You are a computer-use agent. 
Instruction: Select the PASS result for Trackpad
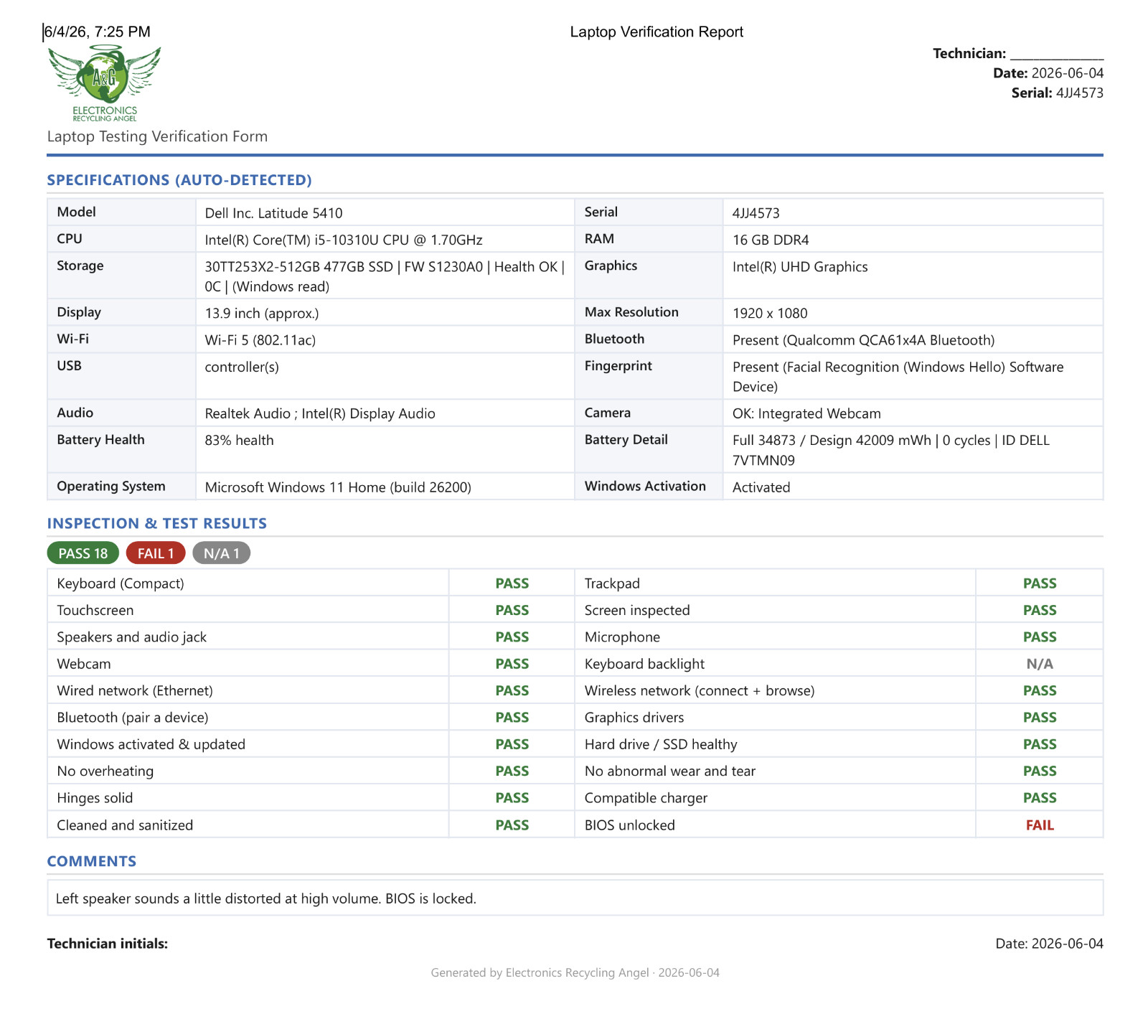click(1040, 583)
